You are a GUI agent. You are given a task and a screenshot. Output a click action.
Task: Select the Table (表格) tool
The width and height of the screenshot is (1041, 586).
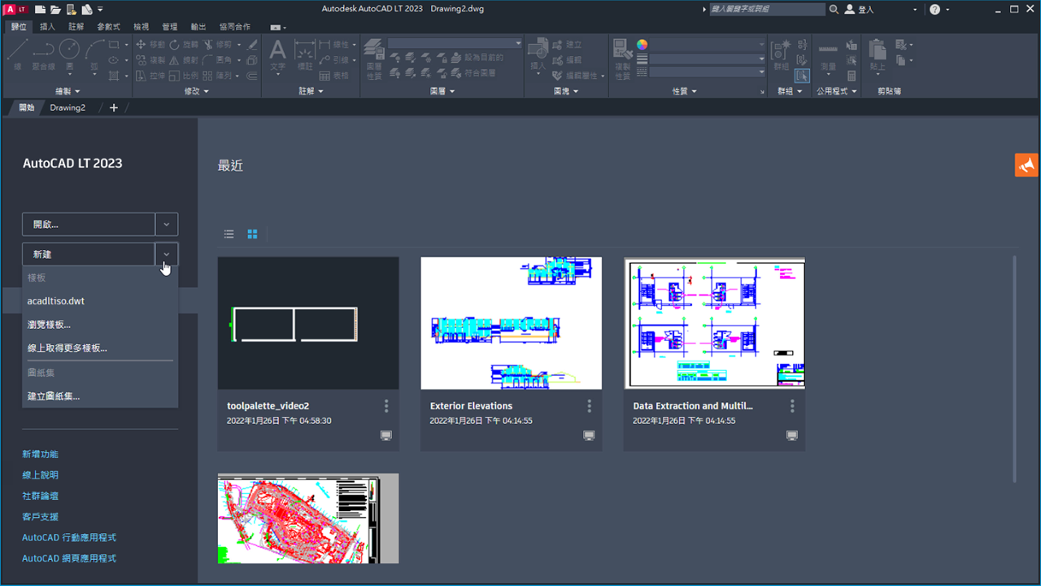pyautogui.click(x=334, y=76)
